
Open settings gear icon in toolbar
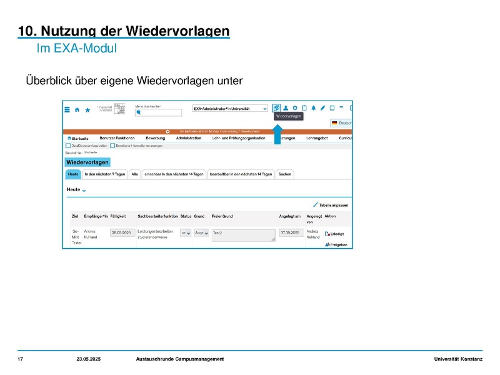click(295, 108)
